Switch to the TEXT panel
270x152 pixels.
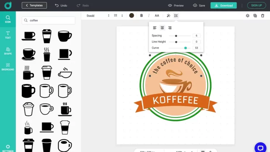[8, 35]
